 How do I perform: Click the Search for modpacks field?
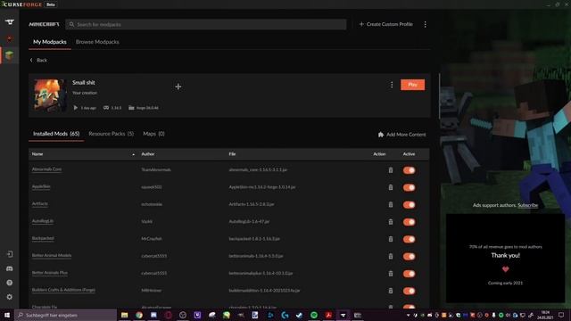tap(206, 24)
